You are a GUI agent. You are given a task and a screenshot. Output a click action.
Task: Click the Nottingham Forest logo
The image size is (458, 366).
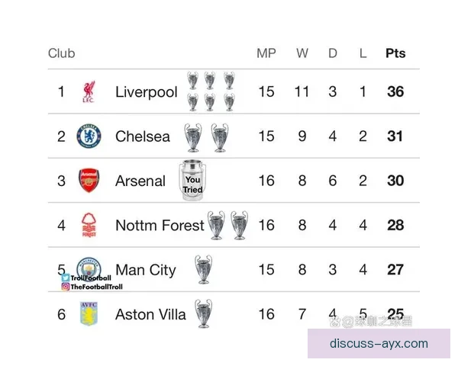(x=89, y=226)
